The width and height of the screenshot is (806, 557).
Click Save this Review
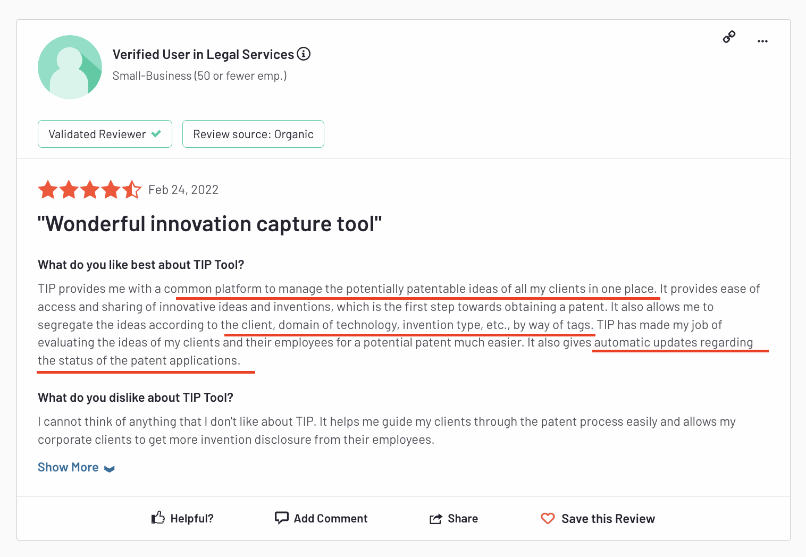pyautogui.click(x=608, y=519)
